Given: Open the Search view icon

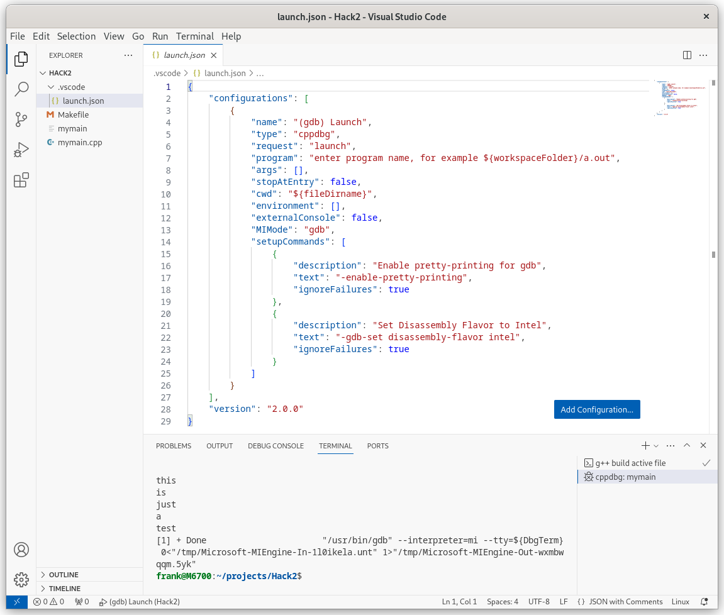Looking at the screenshot, I should tap(21, 89).
